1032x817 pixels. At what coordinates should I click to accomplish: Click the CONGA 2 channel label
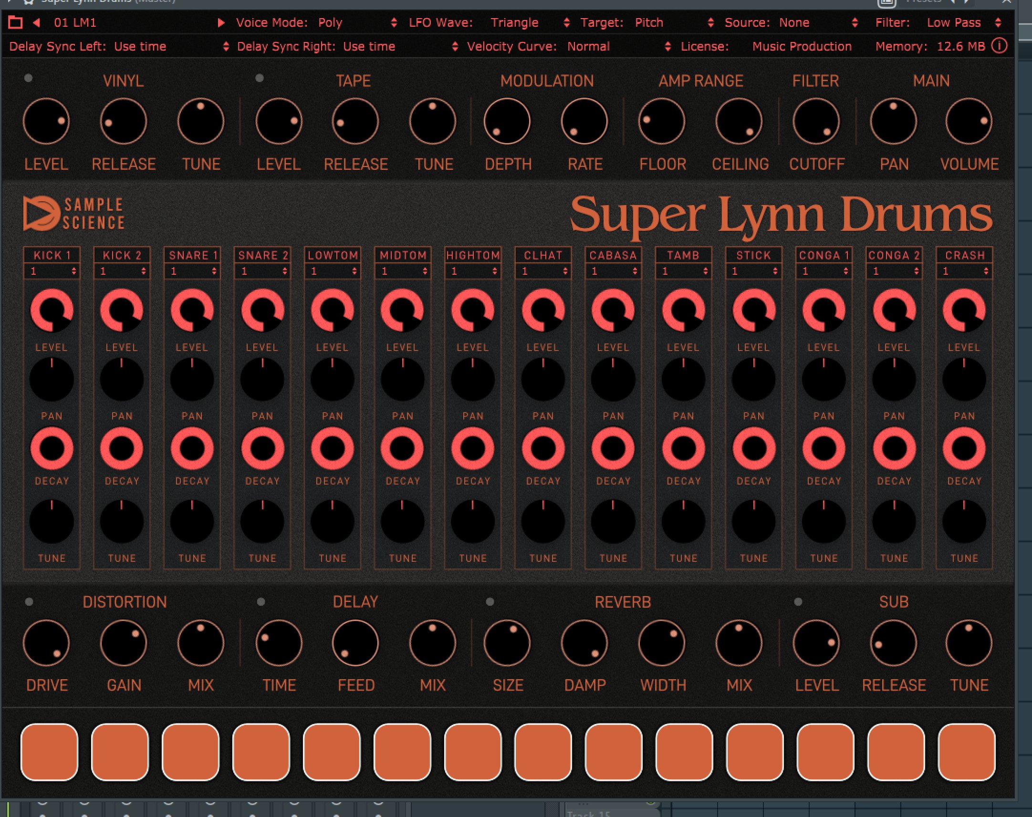[x=894, y=255]
